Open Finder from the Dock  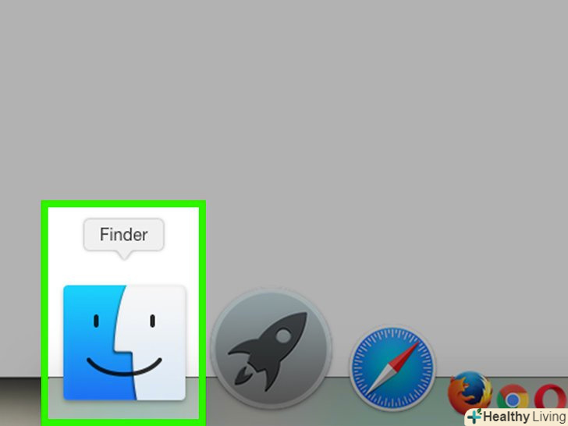(x=124, y=343)
